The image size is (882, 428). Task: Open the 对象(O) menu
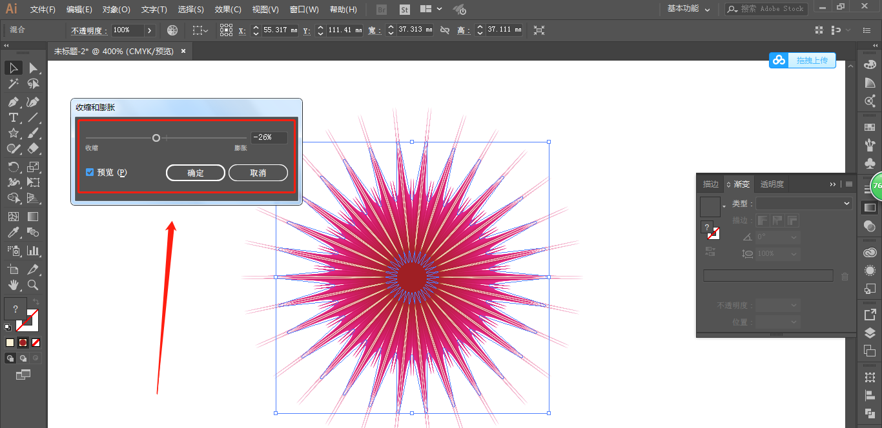[x=116, y=10]
